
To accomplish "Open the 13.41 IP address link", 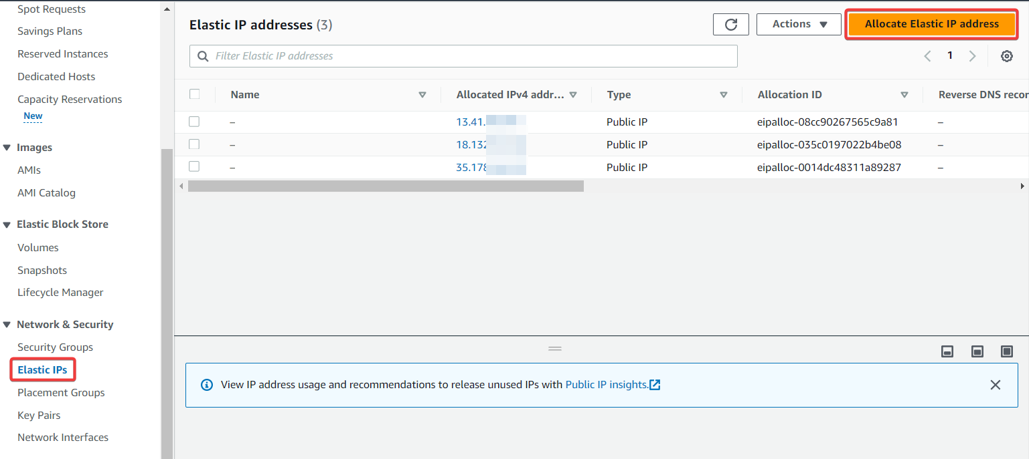I will tap(471, 122).
